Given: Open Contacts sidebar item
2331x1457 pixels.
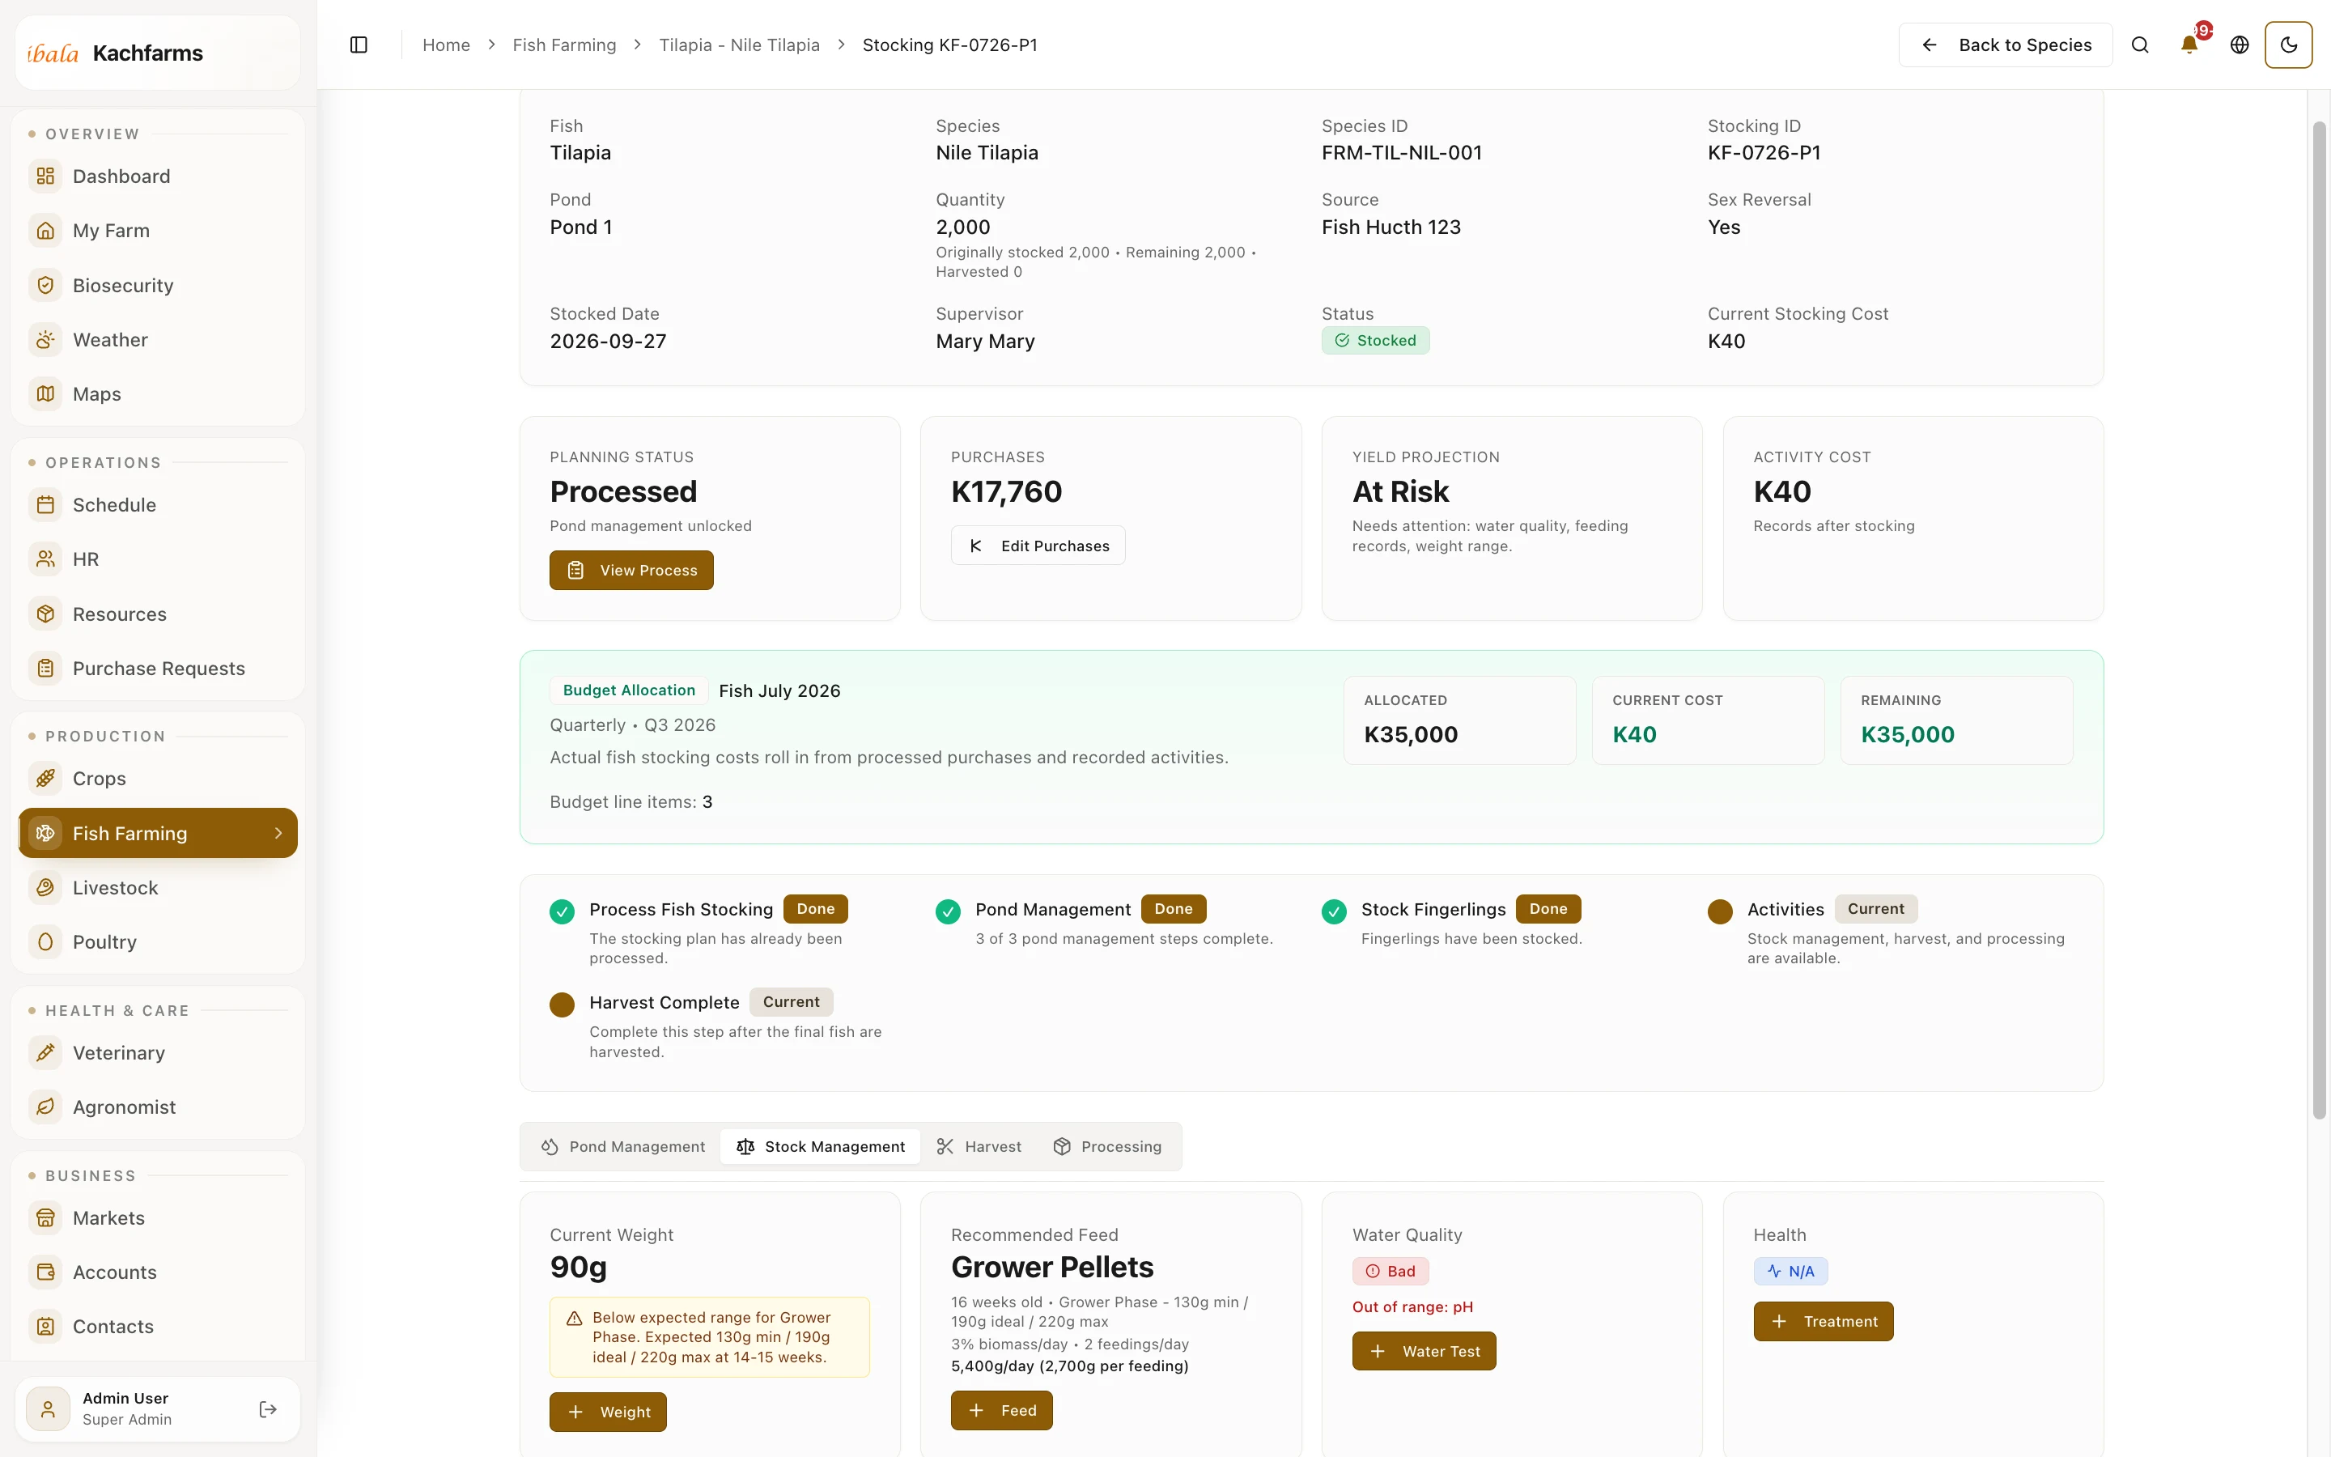Looking at the screenshot, I should [157, 1326].
